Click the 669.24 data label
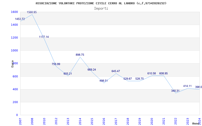Viewport: 202px width, 126px height. [92, 70]
